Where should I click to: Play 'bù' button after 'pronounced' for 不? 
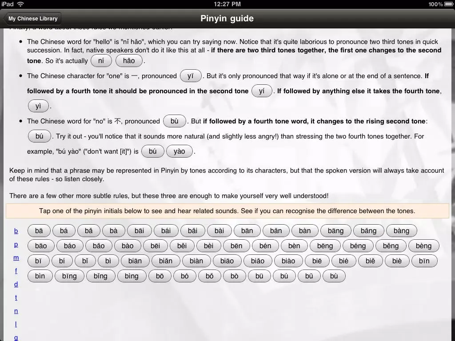(x=174, y=121)
